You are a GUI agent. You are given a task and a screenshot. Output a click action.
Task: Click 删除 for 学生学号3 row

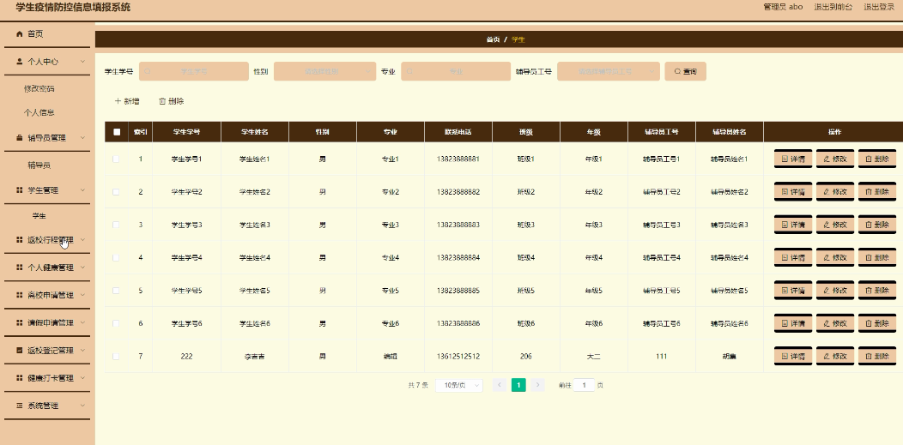(x=877, y=225)
